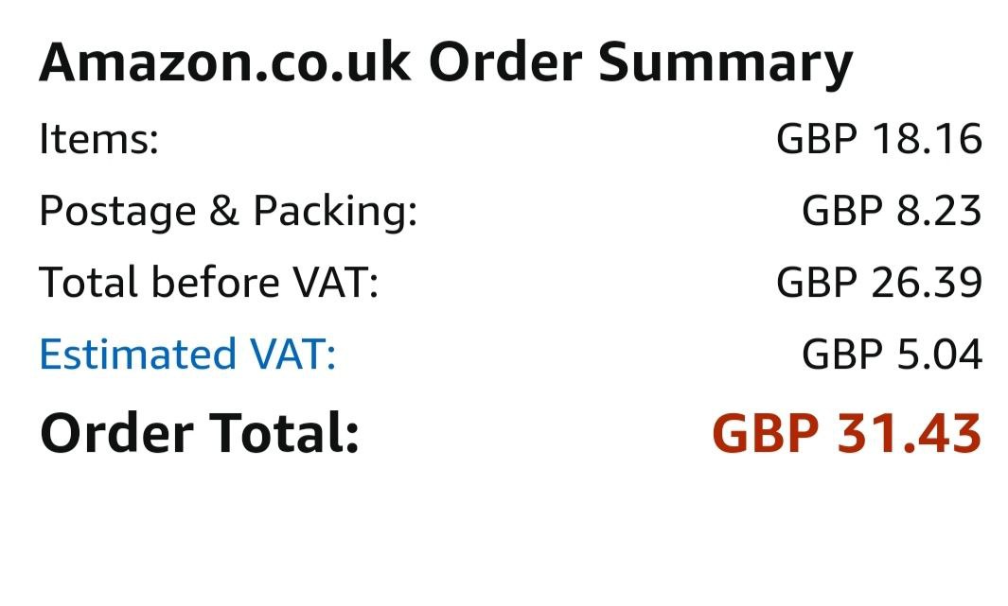Click the ampersand in Postage & Packing

(x=221, y=212)
